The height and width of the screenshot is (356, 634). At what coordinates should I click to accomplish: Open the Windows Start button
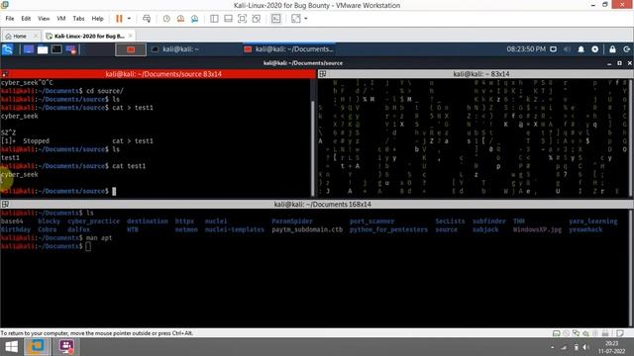[11, 347]
